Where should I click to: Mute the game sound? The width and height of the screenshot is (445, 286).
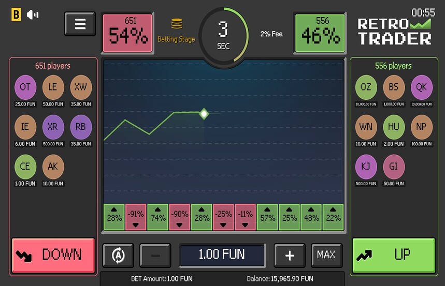(32, 14)
